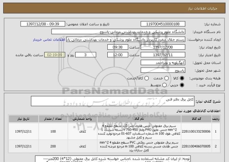Click the remaining days field showing 3
The height and width of the screenshot is (162, 229).
click(x=85, y=55)
